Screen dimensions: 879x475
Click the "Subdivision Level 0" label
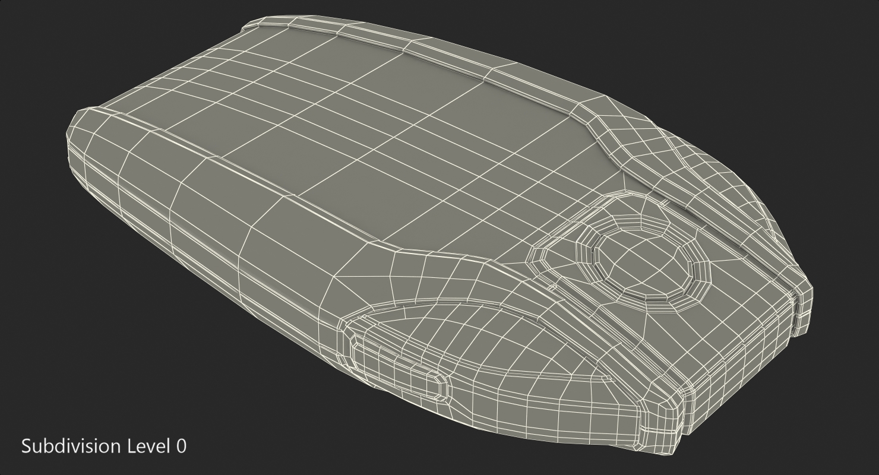(104, 446)
